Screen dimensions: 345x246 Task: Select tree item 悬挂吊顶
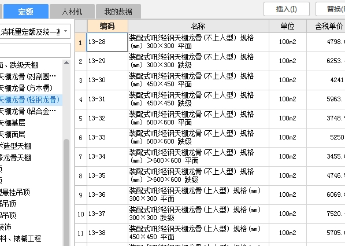(15, 192)
